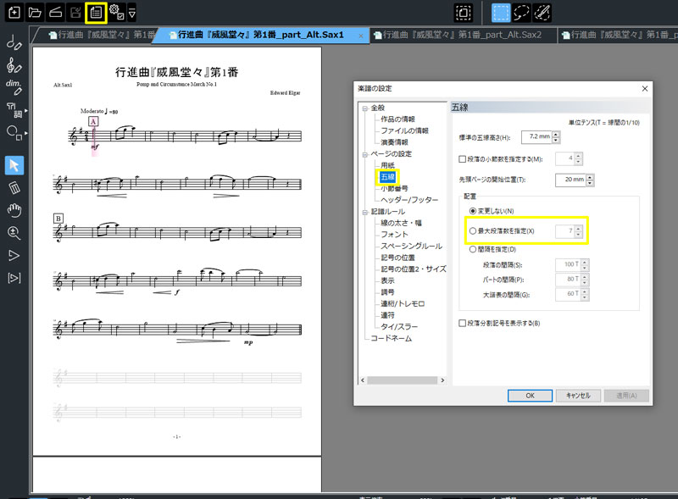Select the zoom magnifier tool
Image resolution: width=678 pixels, height=499 pixels.
click(14, 233)
